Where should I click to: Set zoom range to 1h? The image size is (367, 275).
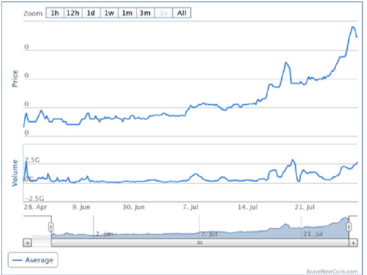[55, 13]
